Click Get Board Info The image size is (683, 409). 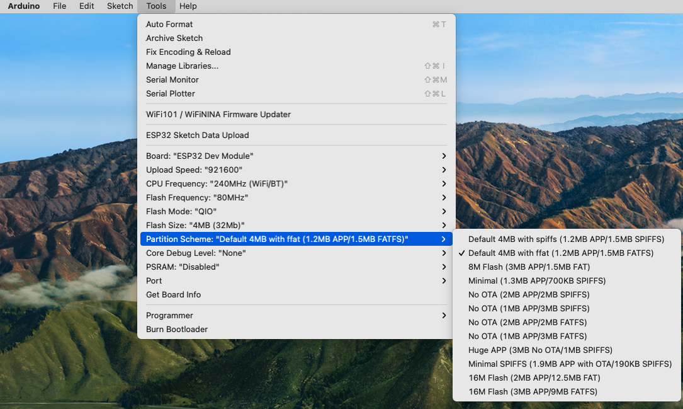click(296, 295)
